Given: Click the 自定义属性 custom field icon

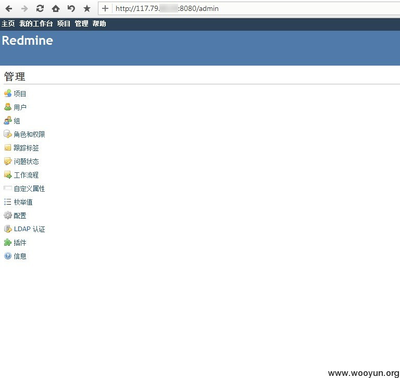Looking at the screenshot, I should pyautogui.click(x=8, y=188).
